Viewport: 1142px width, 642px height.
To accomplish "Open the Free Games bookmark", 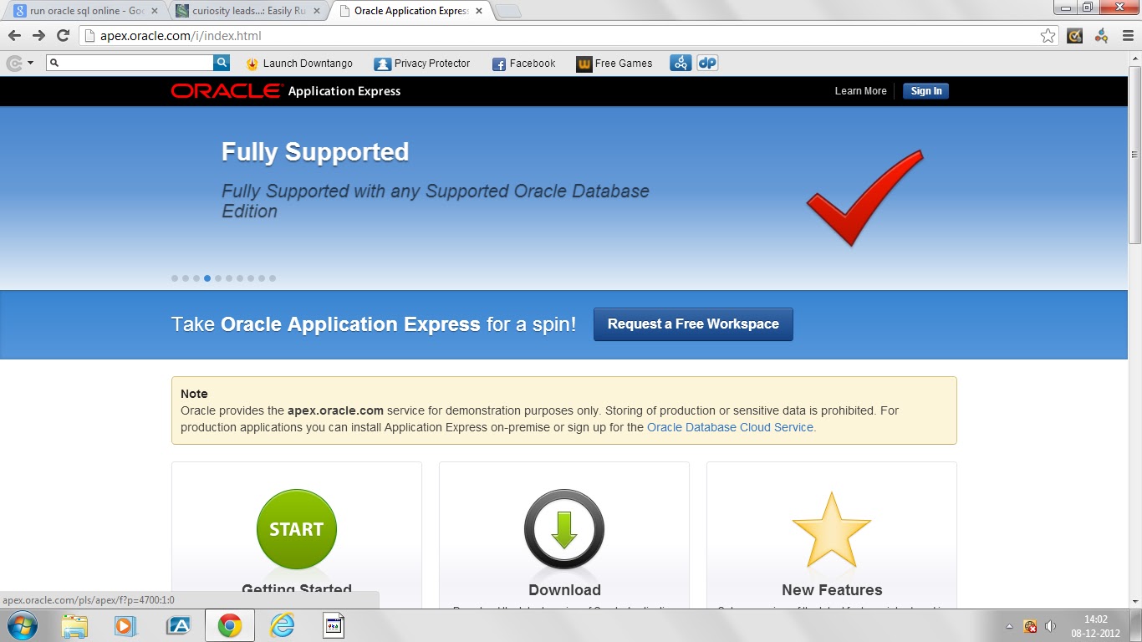I will tap(614, 64).
